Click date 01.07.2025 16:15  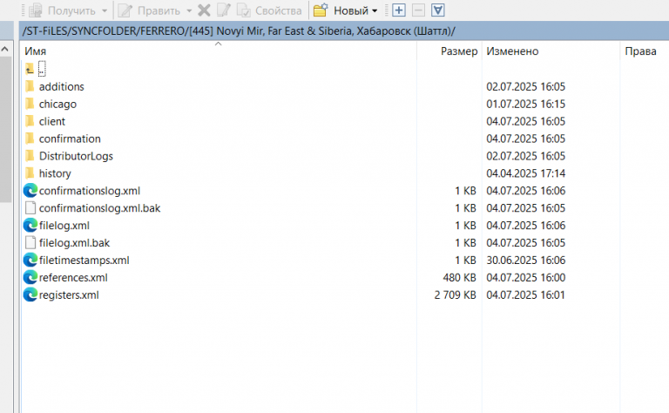[x=525, y=104]
